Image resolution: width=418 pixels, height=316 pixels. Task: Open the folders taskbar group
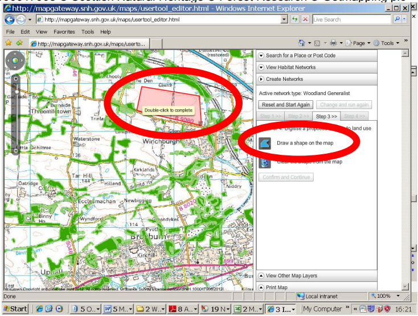tap(150, 309)
